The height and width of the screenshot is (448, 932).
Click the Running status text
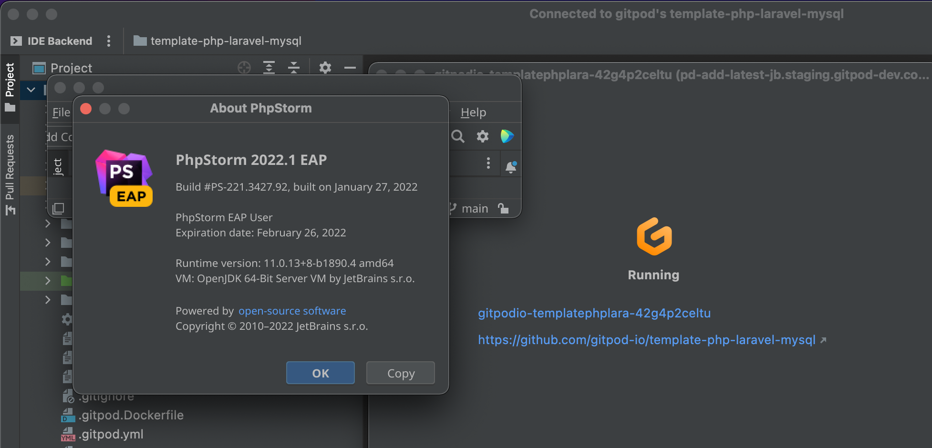(653, 275)
